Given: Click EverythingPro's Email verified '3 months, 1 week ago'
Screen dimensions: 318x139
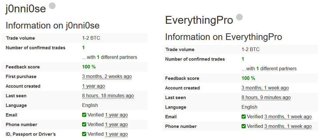Looking at the screenshot, I should (288, 117).
